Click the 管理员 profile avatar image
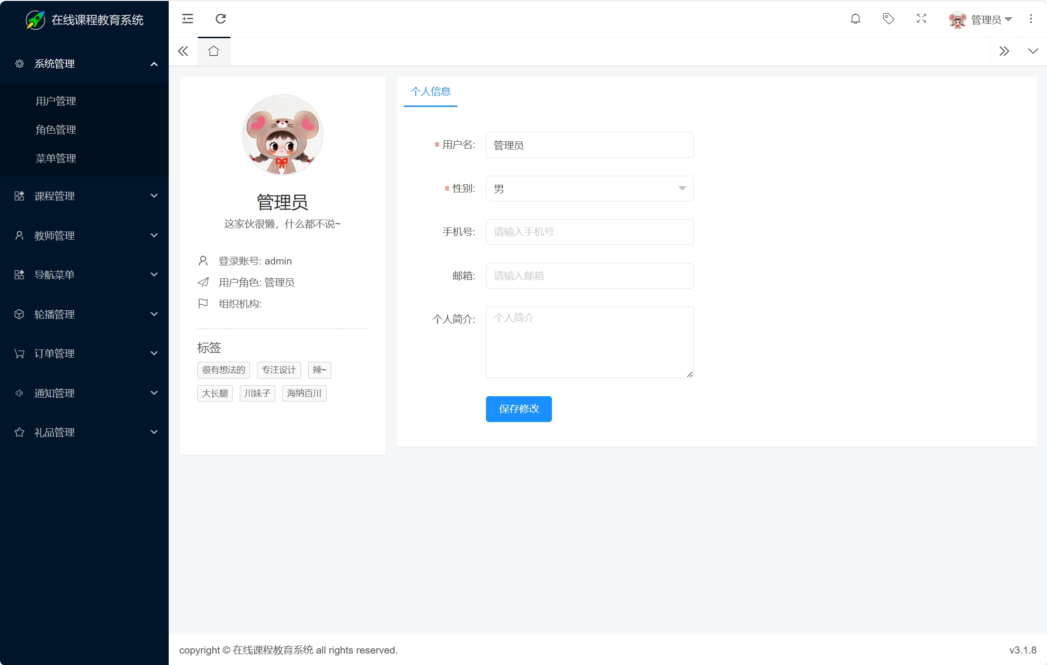 282,135
